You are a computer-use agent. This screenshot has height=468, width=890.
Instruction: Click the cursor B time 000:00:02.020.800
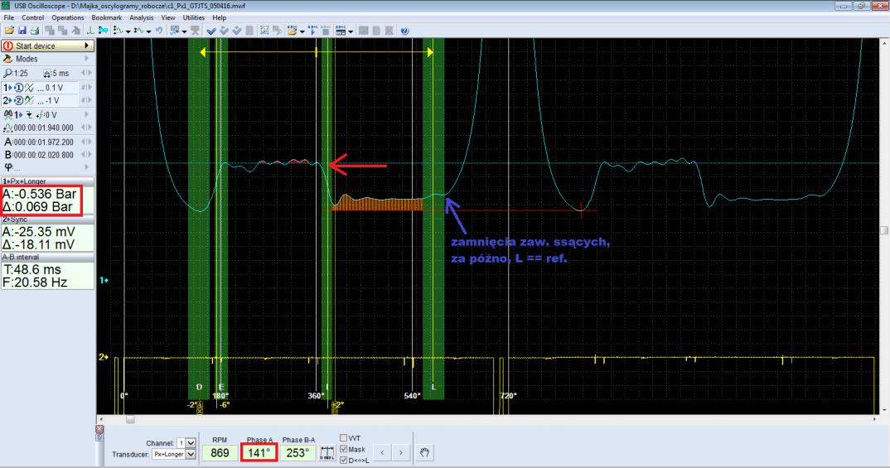coord(43,155)
